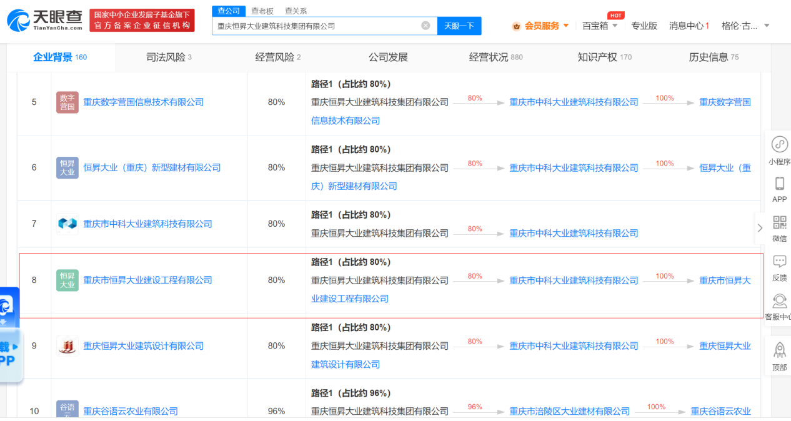
Task: Open the user account dropdown arrow
Action: 767,26
